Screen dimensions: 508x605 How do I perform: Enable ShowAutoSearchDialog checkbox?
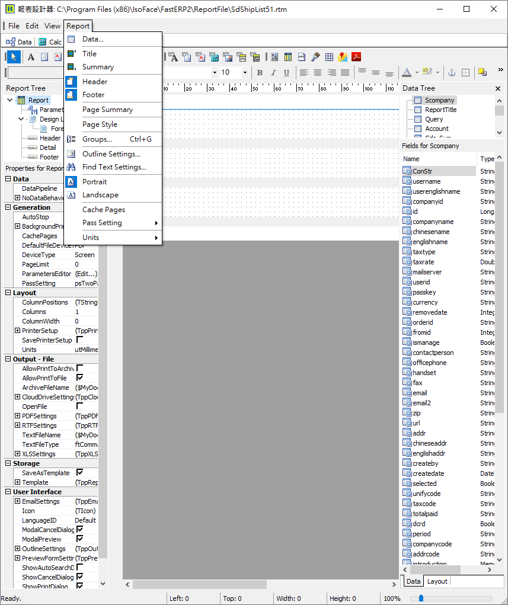point(80,567)
